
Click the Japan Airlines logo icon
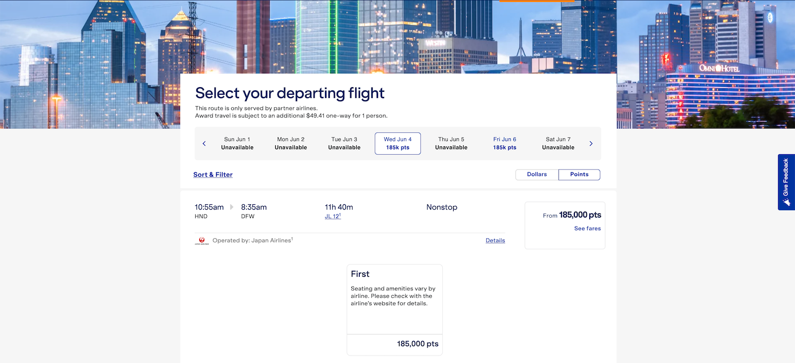[202, 241]
